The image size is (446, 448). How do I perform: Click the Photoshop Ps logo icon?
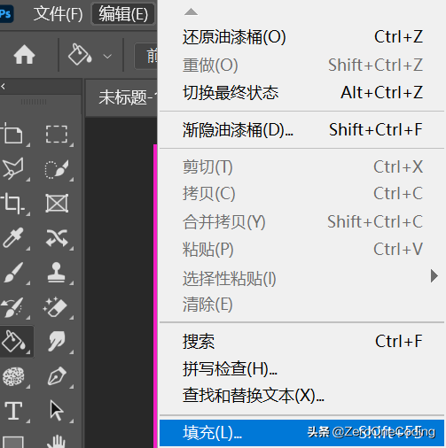6,13
